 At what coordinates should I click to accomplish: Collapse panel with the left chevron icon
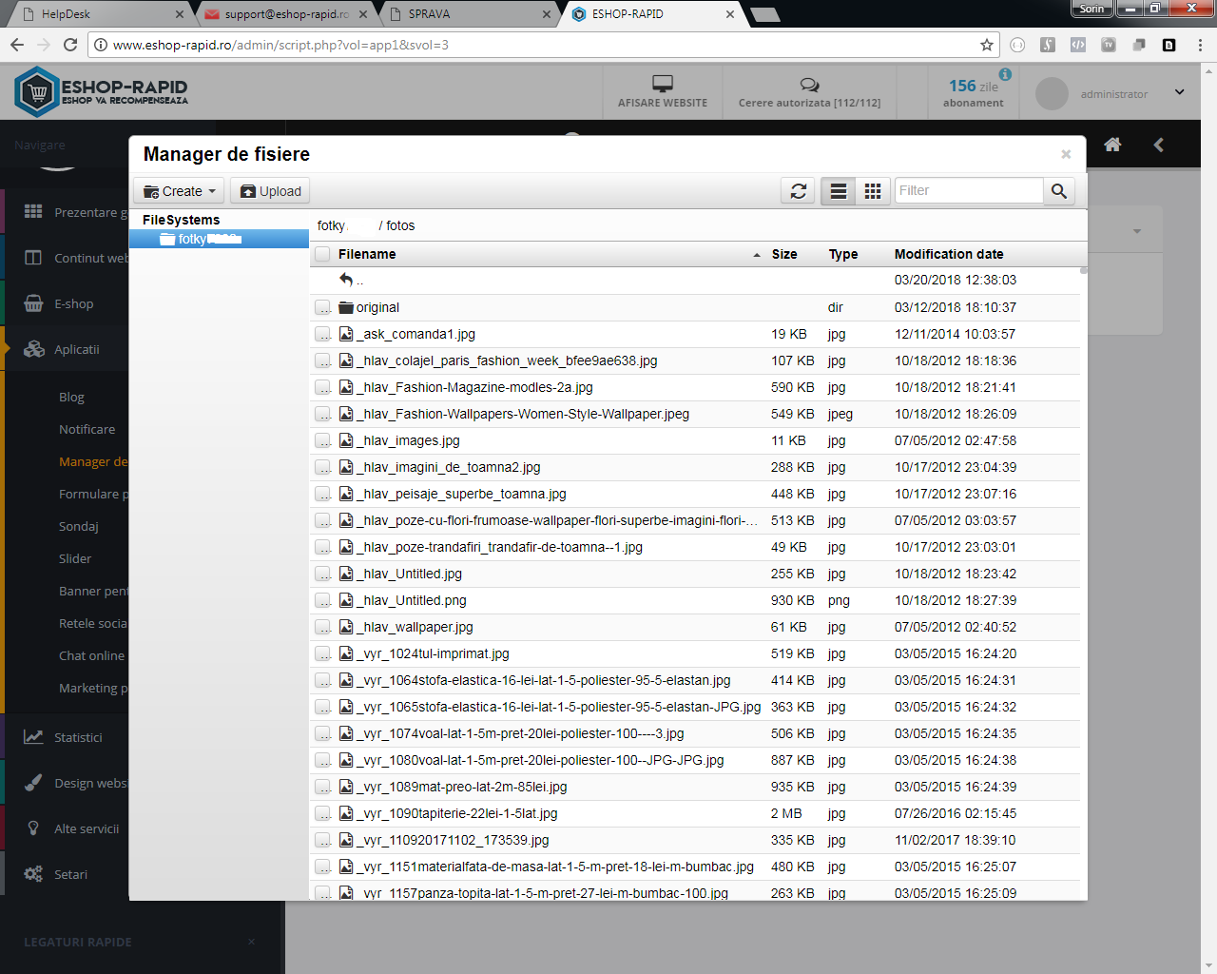1158,145
